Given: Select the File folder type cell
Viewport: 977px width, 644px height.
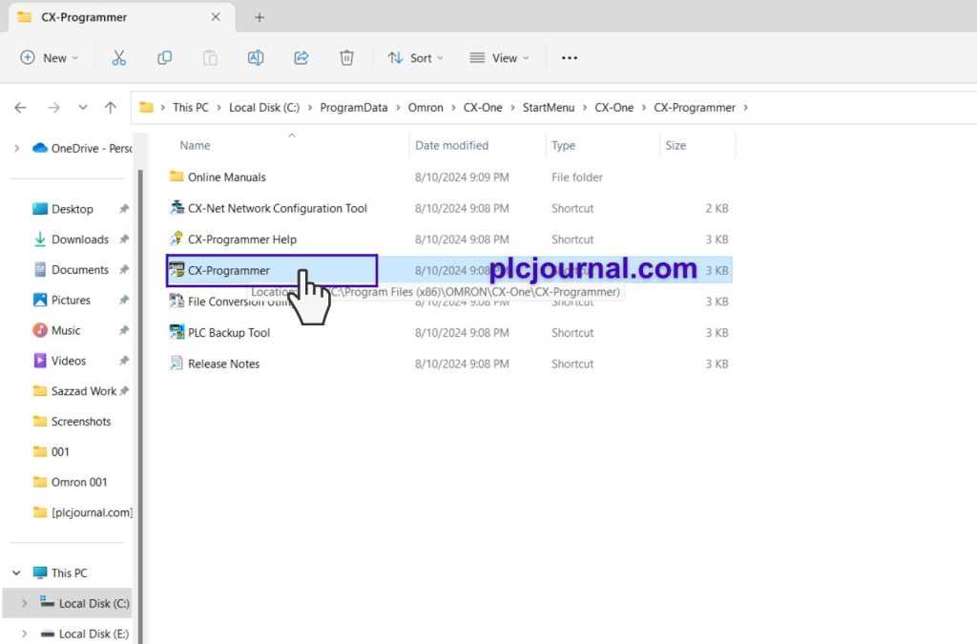Looking at the screenshot, I should click(577, 177).
